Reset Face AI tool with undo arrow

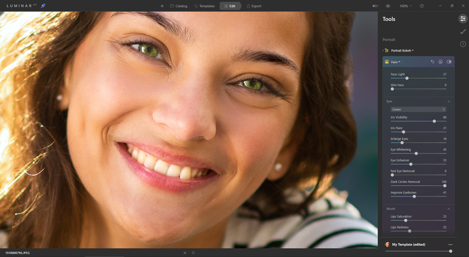coord(432,62)
